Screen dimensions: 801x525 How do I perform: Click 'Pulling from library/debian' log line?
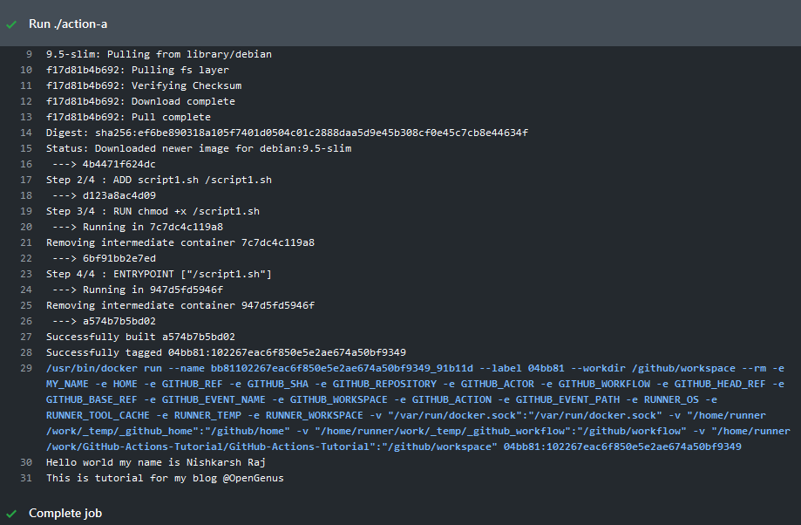tap(159, 54)
